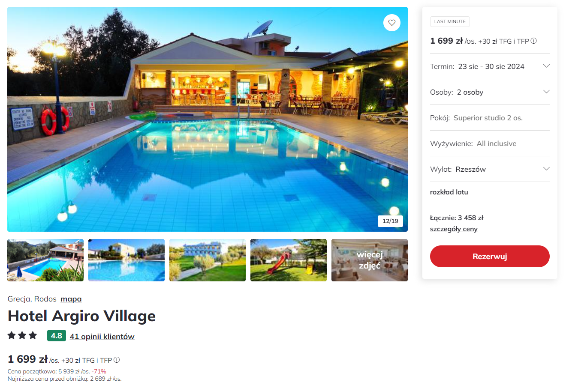Click the green 4.8 rating badge

tap(57, 336)
